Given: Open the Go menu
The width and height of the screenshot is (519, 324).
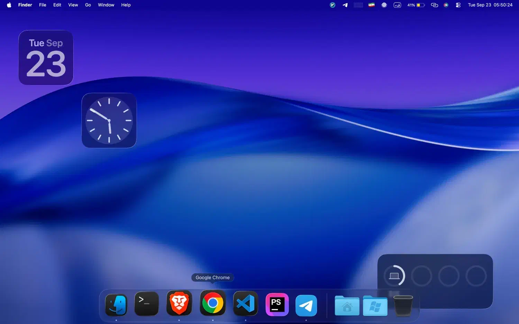Looking at the screenshot, I should click(88, 5).
